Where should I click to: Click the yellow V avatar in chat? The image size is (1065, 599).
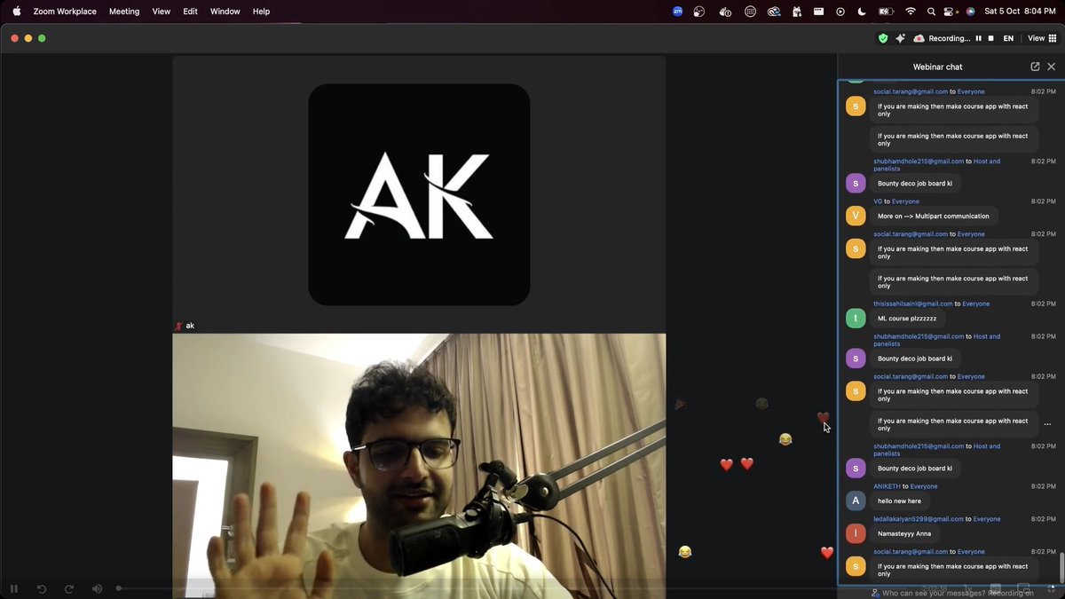[x=856, y=216]
